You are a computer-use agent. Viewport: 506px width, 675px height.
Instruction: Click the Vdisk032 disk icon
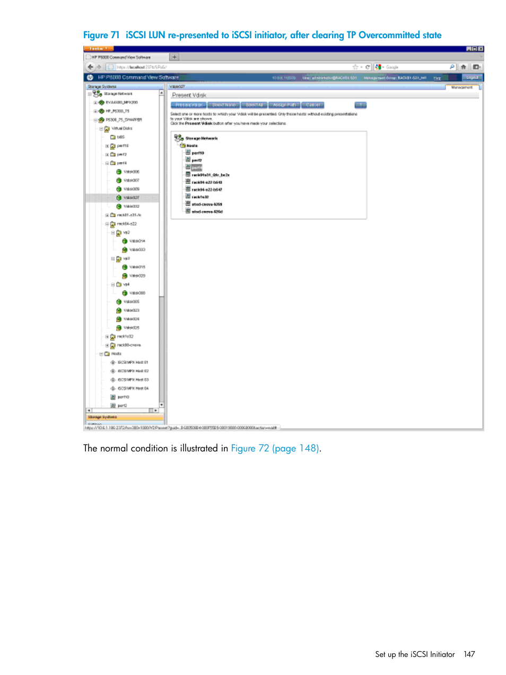pyautogui.click(x=119, y=206)
